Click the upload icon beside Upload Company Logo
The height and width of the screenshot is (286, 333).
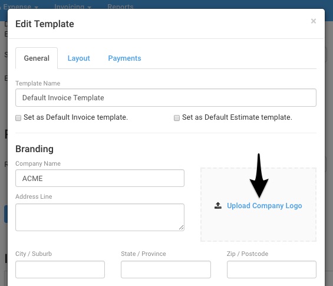[x=218, y=205]
